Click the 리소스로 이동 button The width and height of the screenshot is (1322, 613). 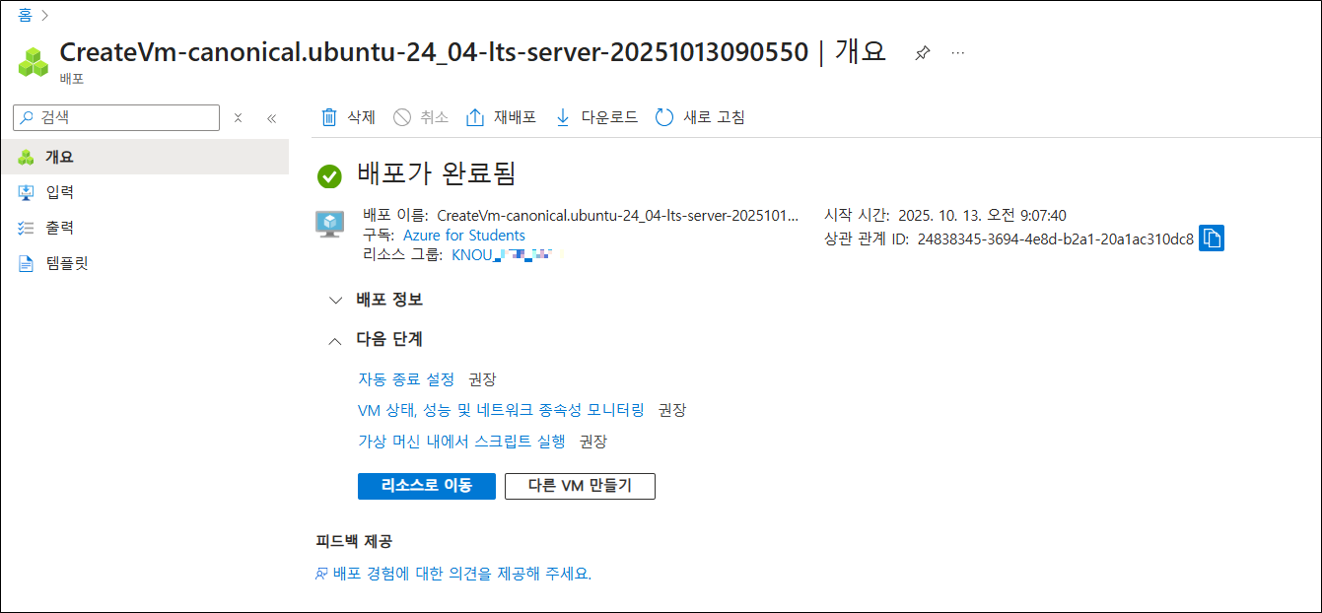pyautogui.click(x=427, y=486)
